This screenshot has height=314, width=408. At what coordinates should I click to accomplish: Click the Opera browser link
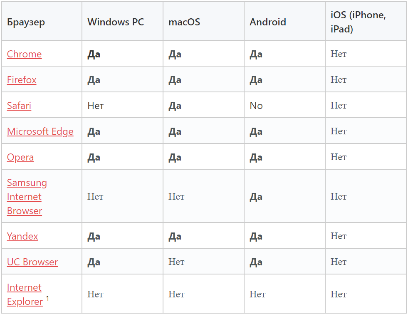pyautogui.click(x=20, y=157)
